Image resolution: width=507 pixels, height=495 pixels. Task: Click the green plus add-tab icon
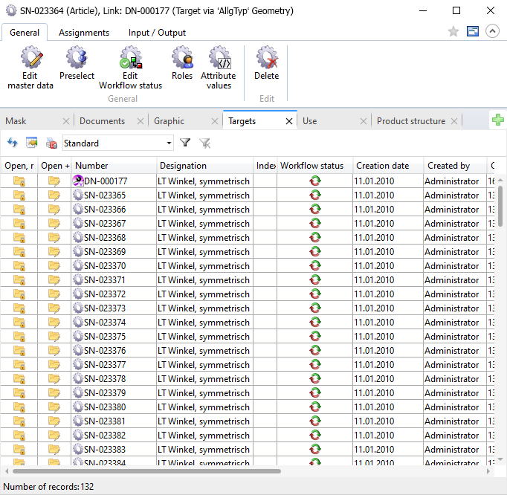[x=498, y=120]
